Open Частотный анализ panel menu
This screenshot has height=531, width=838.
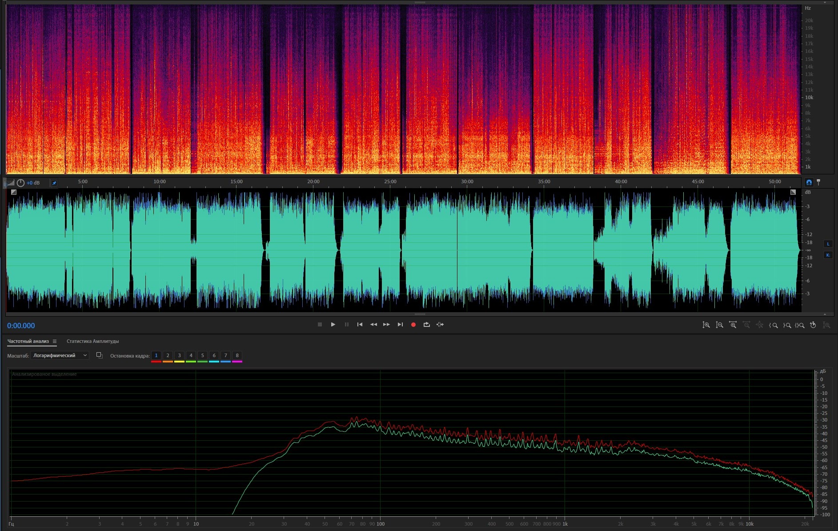(x=55, y=342)
